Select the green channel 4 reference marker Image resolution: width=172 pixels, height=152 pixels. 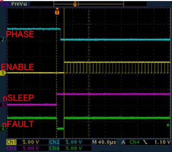(x=3, y=129)
